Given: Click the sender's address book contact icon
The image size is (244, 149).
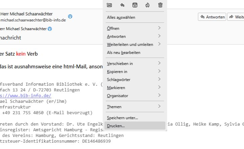Looking at the screenshot, I should point(70,16).
